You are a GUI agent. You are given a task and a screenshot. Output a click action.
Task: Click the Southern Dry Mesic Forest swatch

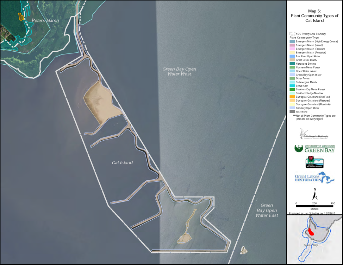[x=292, y=90]
